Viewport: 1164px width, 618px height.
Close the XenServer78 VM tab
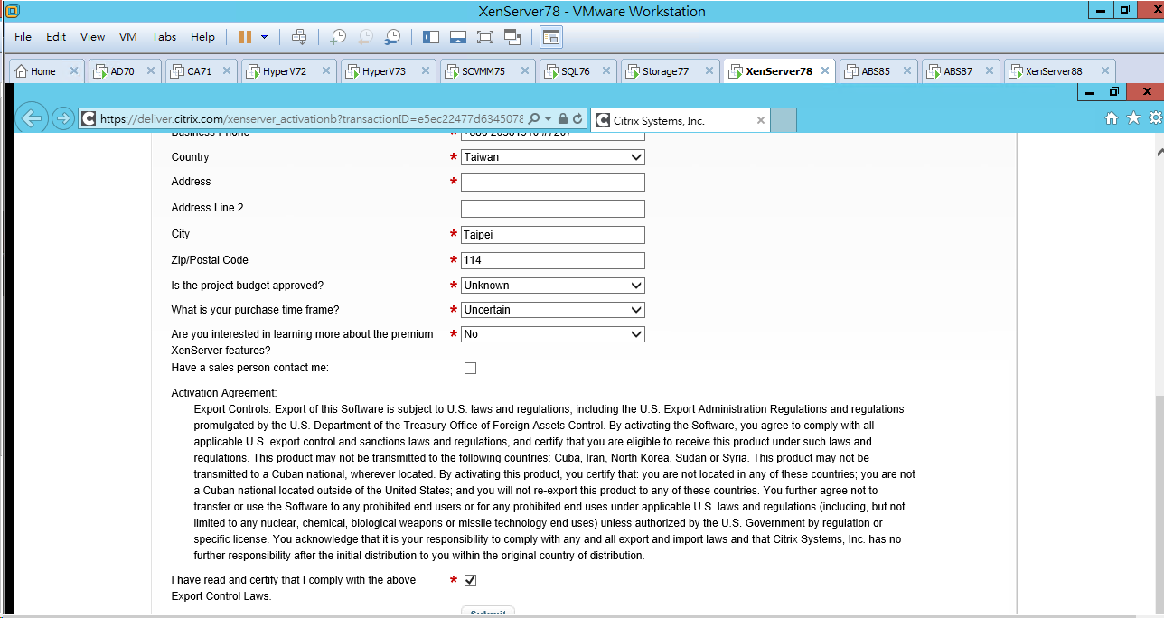point(825,71)
